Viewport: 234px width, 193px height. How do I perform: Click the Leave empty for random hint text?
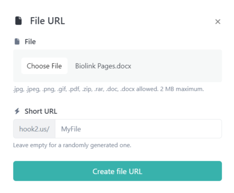pos(72,145)
